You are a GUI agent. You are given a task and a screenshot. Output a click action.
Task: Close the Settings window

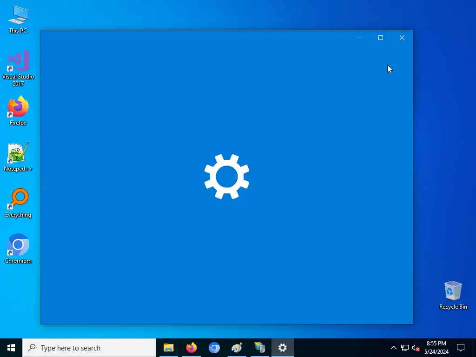coord(402,38)
